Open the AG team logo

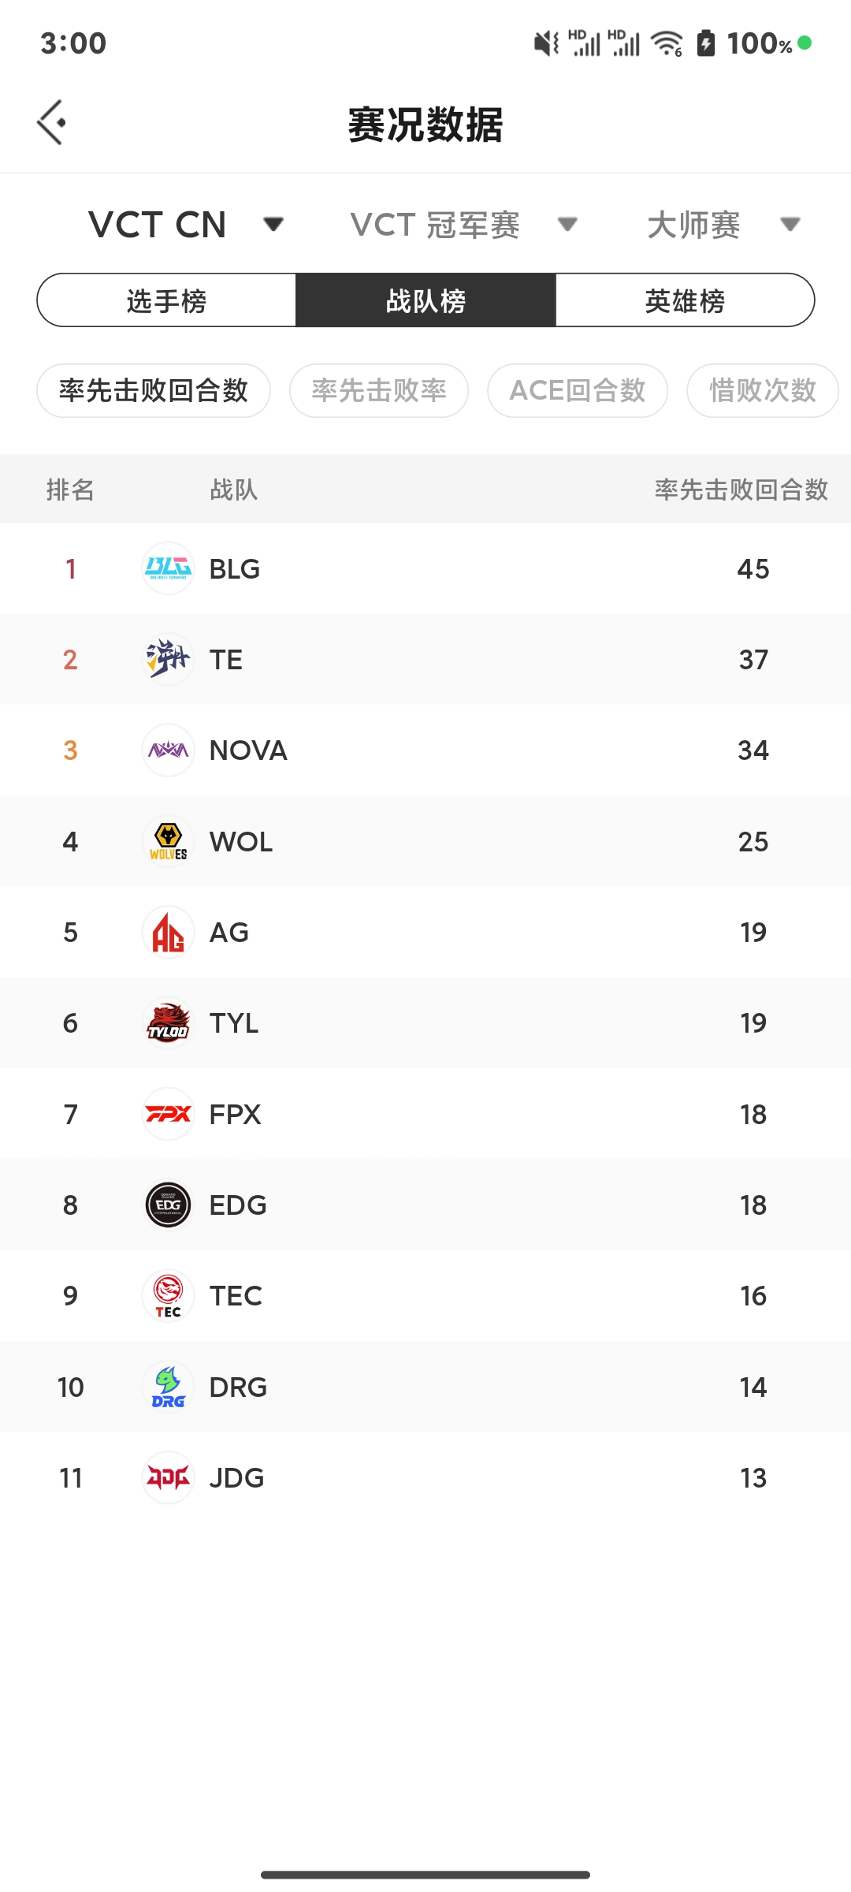coord(168,932)
